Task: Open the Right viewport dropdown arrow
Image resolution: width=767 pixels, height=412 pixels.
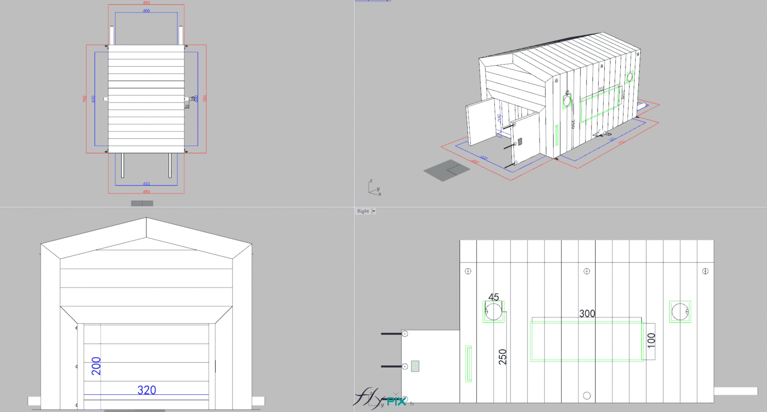Action: pyautogui.click(x=374, y=211)
